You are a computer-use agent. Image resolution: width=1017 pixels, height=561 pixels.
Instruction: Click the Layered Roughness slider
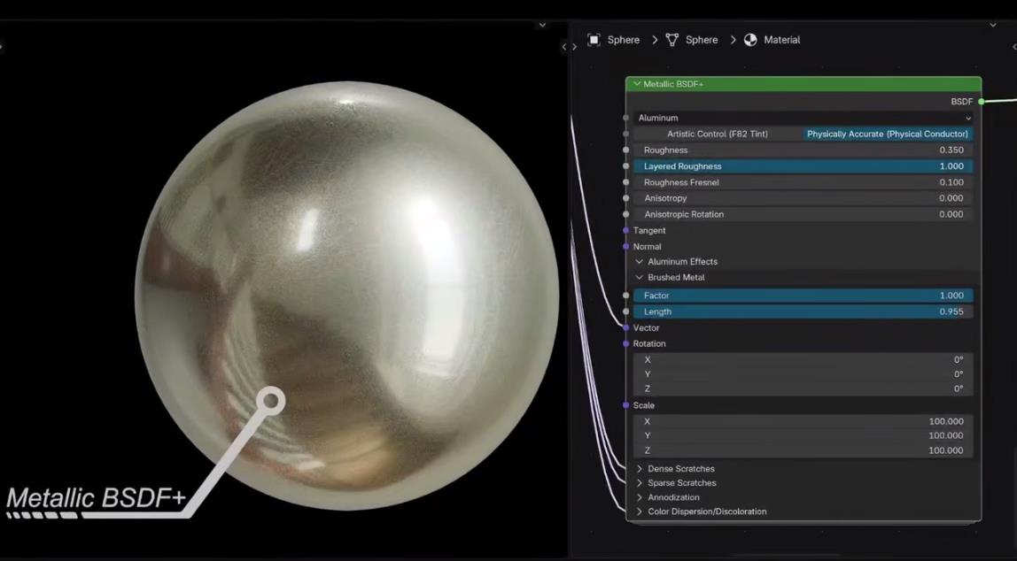pos(803,165)
